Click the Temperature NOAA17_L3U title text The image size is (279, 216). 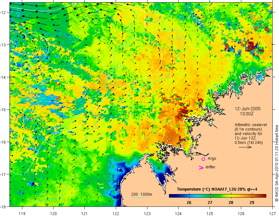click(x=217, y=189)
